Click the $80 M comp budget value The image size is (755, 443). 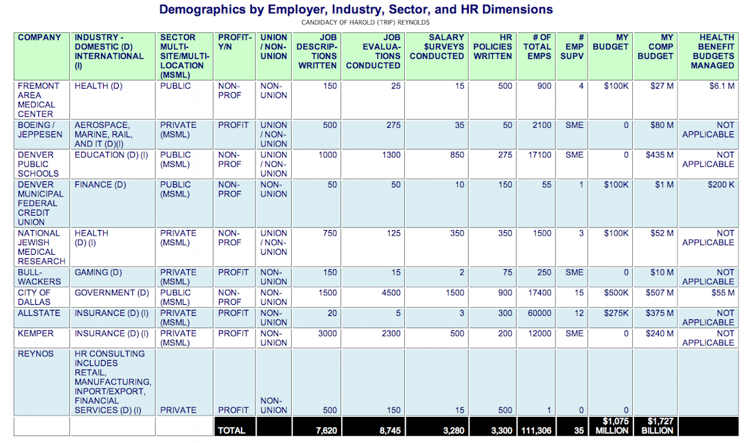(662, 125)
